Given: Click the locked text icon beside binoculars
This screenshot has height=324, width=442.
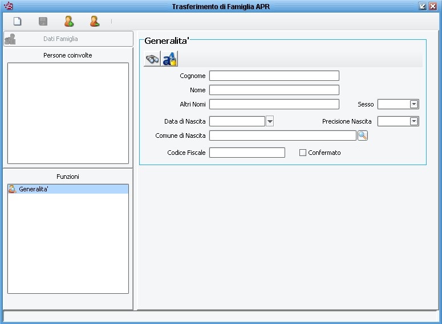Looking at the screenshot, I should point(170,59).
